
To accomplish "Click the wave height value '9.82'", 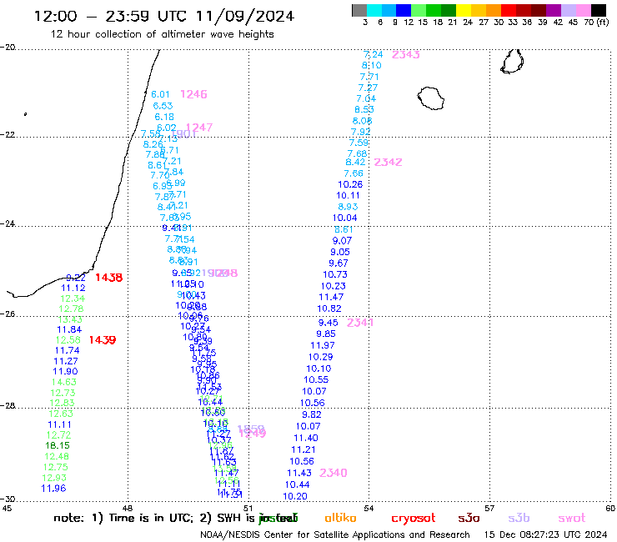I will click(x=312, y=414).
